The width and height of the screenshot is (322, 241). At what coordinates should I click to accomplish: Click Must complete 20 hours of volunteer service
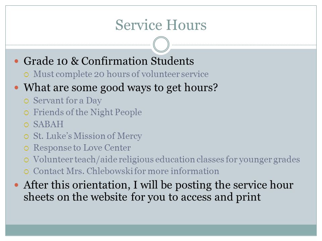click(121, 74)
